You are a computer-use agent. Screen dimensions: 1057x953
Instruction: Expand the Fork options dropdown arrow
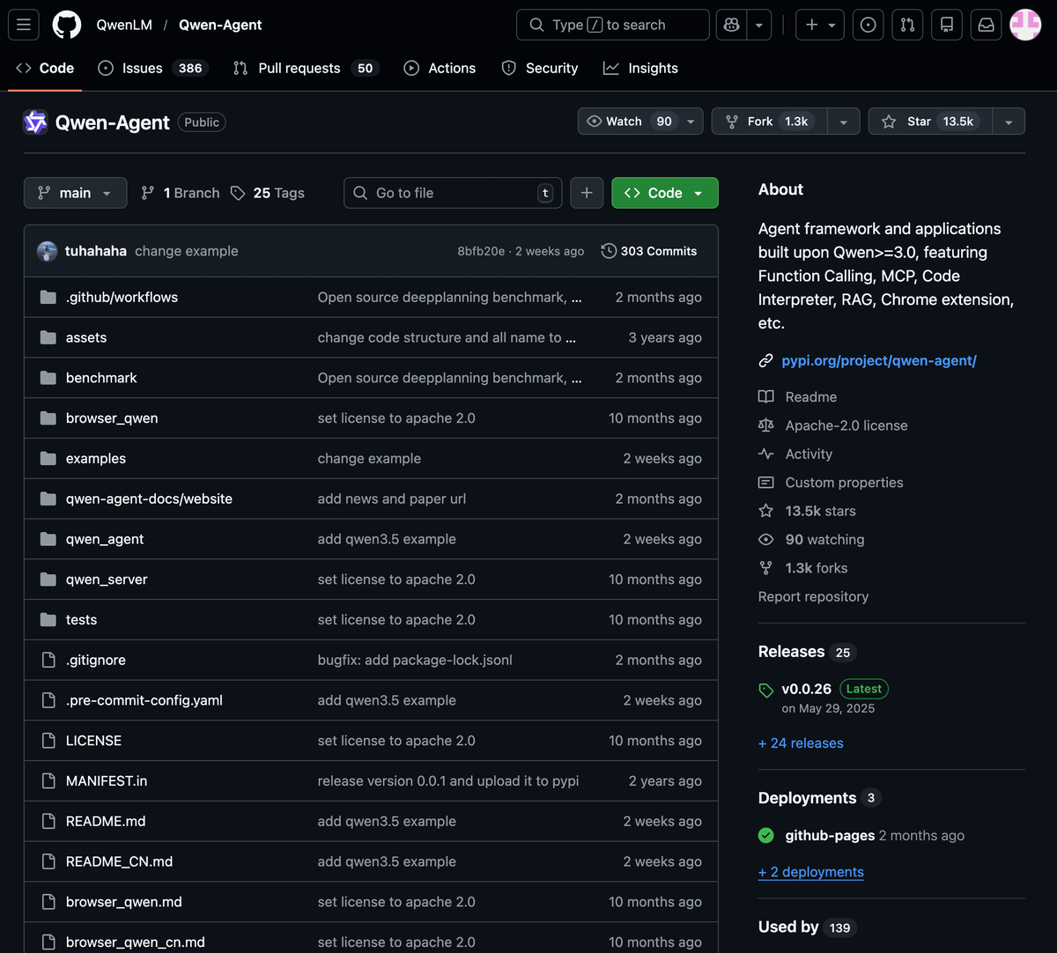point(843,122)
